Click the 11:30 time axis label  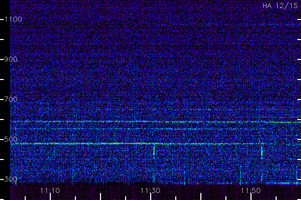click(x=150, y=191)
